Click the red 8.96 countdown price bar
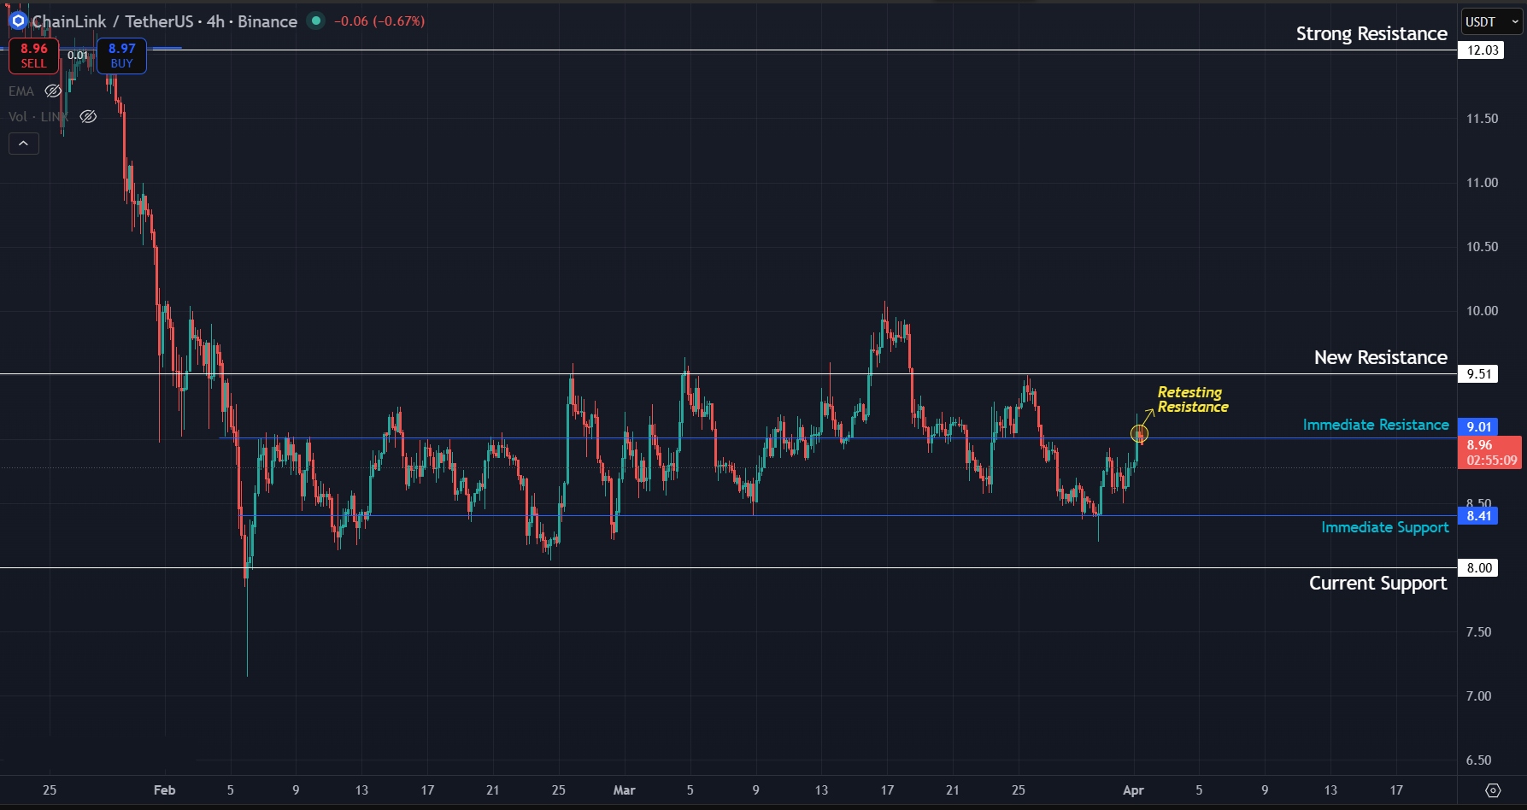The image size is (1527, 810). [1490, 453]
